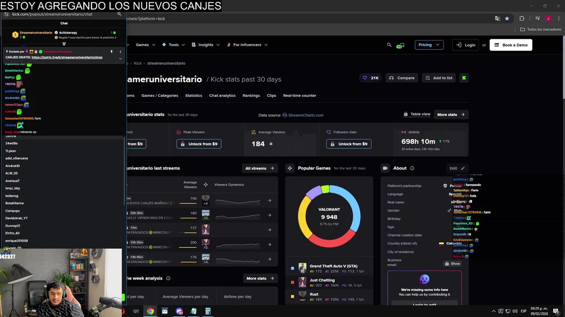Show hidden system tray icons chevron
This screenshot has height=317, width=565.
[x=493, y=311]
